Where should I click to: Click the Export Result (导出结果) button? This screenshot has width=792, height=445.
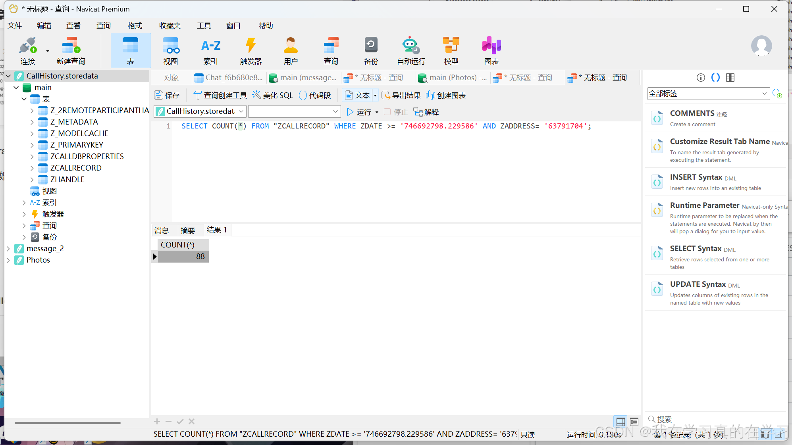pos(401,95)
